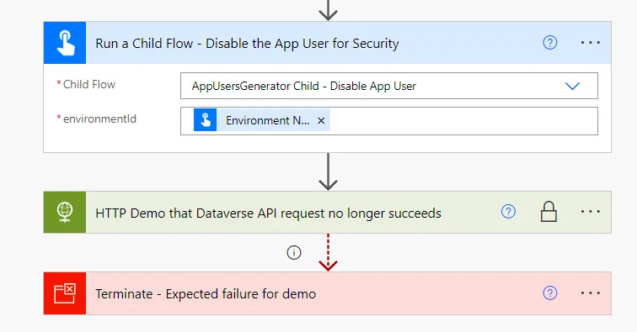Open help for Terminate action
The height and width of the screenshot is (332, 637).
tap(549, 293)
